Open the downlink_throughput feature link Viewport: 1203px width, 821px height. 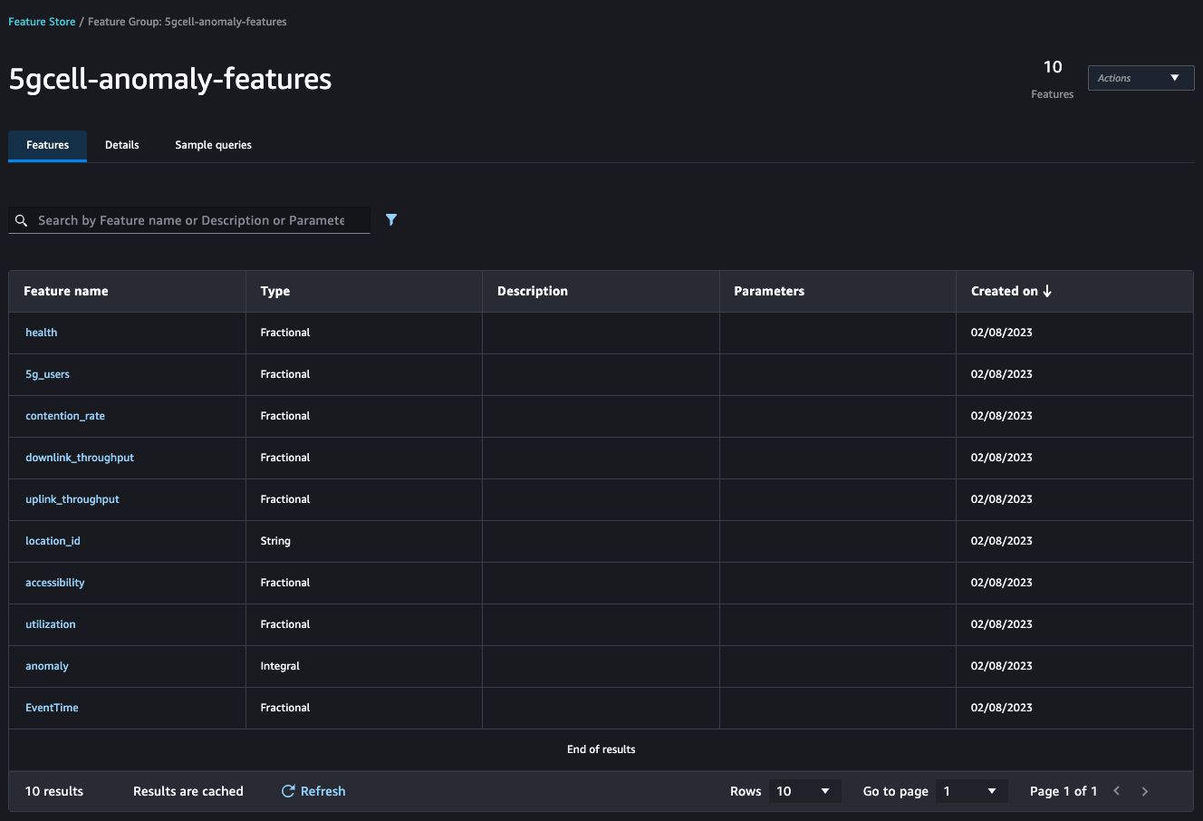80,458
